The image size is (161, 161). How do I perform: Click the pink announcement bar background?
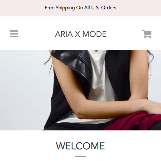pyautogui.click(x=22, y=8)
